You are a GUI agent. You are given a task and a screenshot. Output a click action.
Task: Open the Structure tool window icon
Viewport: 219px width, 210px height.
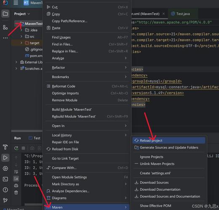coord(5,27)
